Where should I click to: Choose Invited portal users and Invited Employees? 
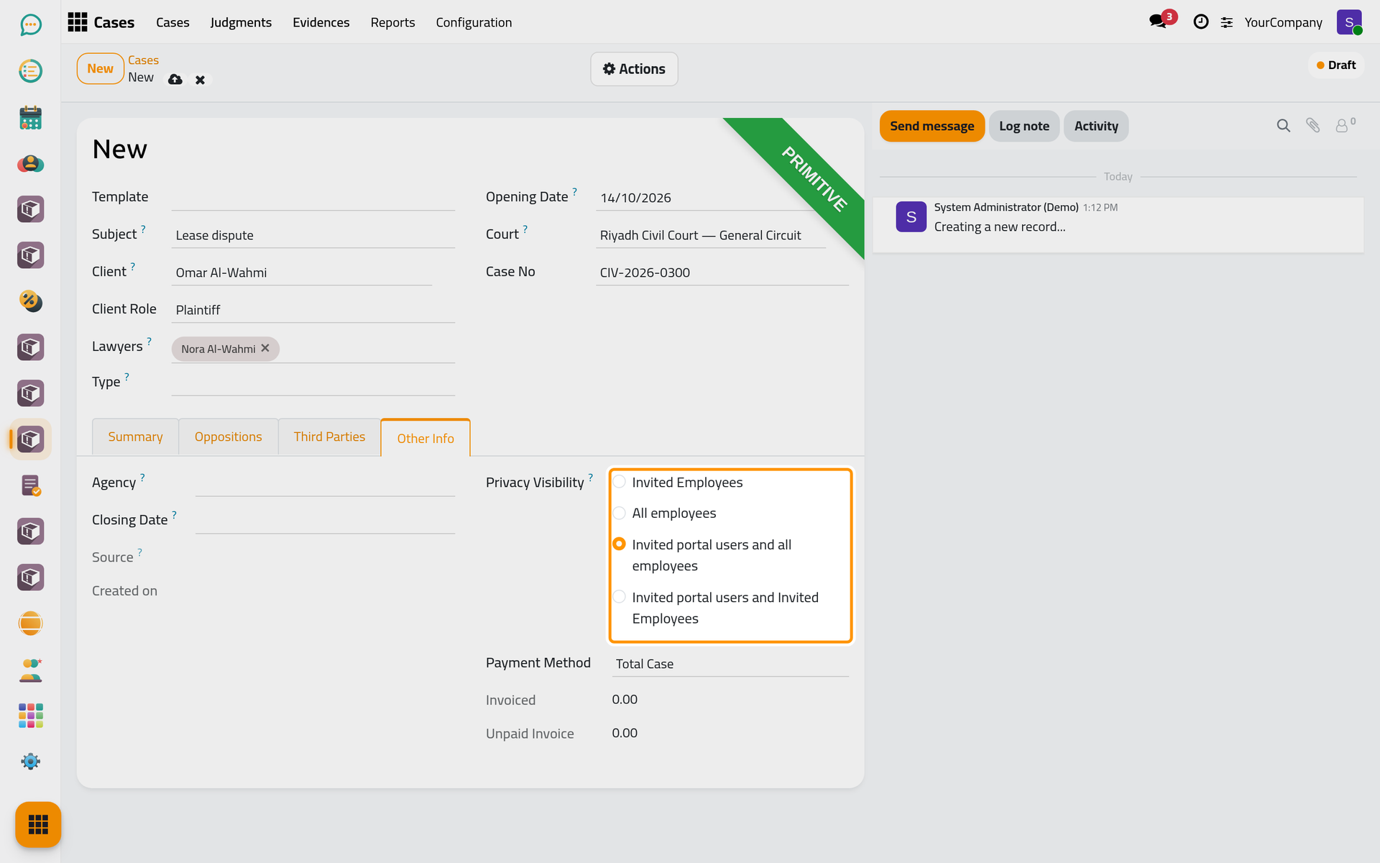coord(619,597)
